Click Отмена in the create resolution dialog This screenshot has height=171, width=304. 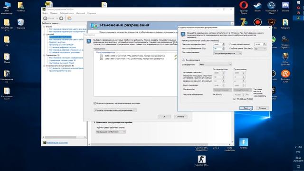pyautogui.click(x=262, y=108)
